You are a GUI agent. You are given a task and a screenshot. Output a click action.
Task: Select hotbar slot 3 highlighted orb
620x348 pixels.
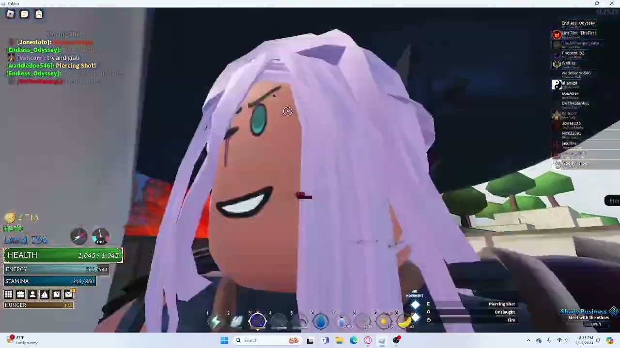258,320
